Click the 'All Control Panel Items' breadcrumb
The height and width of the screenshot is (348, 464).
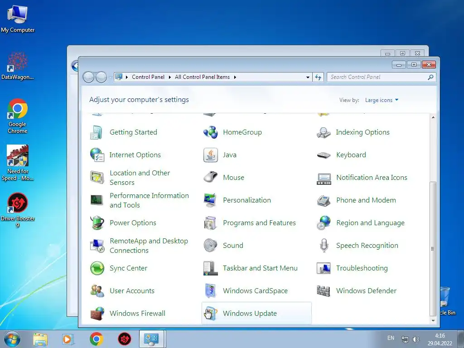click(202, 77)
